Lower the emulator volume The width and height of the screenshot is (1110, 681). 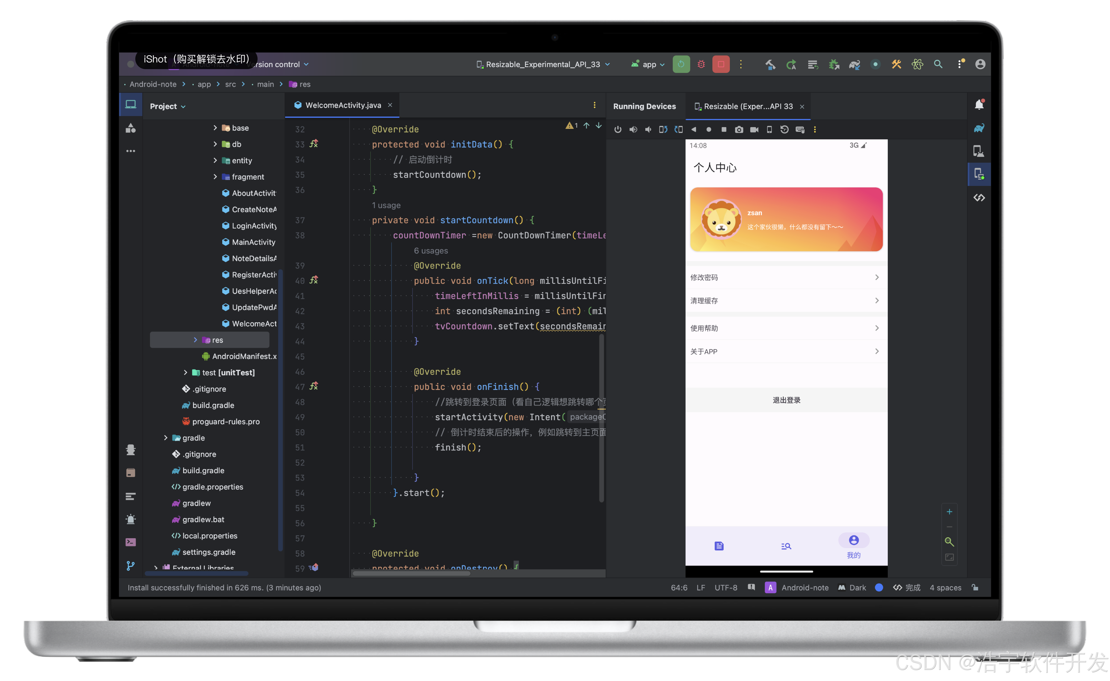tap(648, 130)
